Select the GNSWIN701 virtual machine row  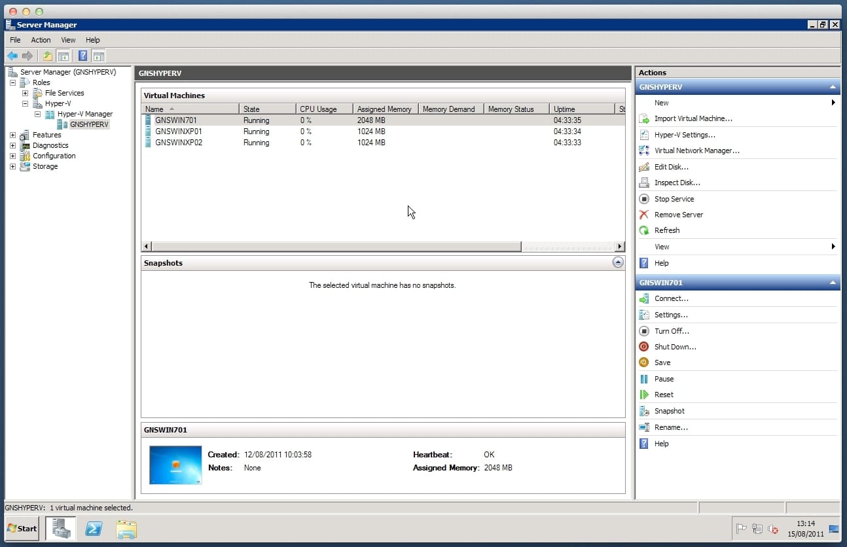(383, 120)
